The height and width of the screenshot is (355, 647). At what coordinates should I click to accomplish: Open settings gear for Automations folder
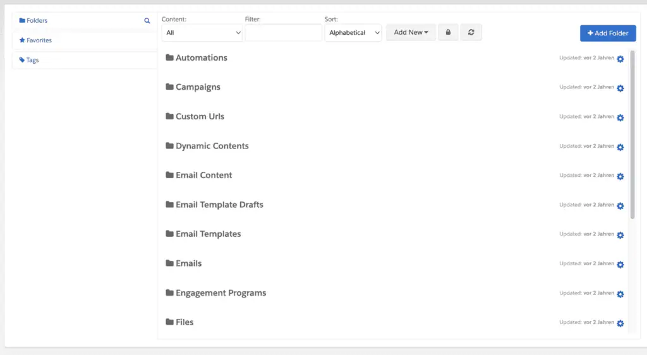(x=620, y=59)
